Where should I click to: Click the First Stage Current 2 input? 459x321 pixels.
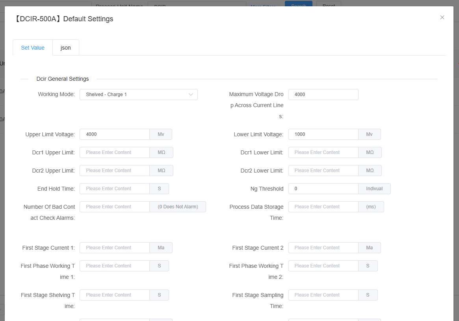[323, 248]
